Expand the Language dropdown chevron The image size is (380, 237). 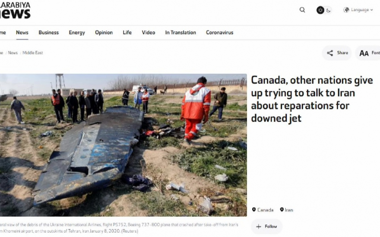tap(371, 10)
